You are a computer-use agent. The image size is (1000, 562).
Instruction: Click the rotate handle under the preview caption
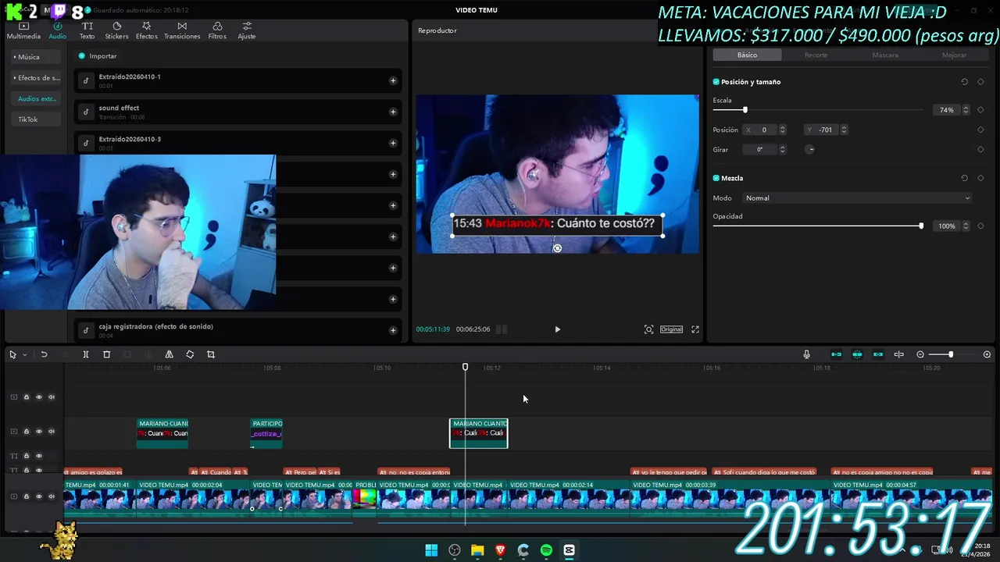[557, 248]
